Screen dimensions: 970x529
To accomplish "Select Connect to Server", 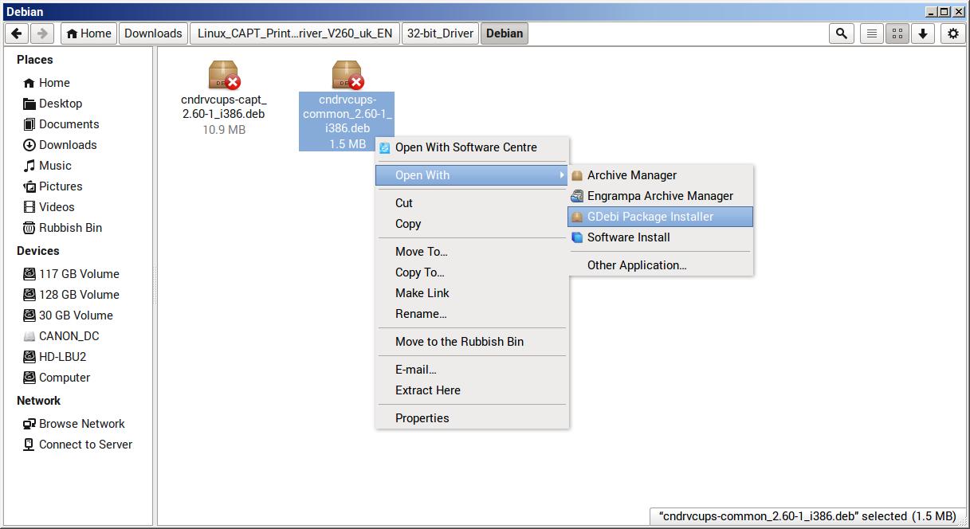I will pos(85,445).
